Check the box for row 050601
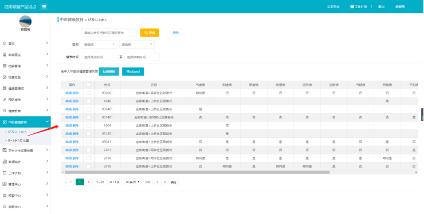The height and width of the screenshot is (214, 424). [89, 93]
